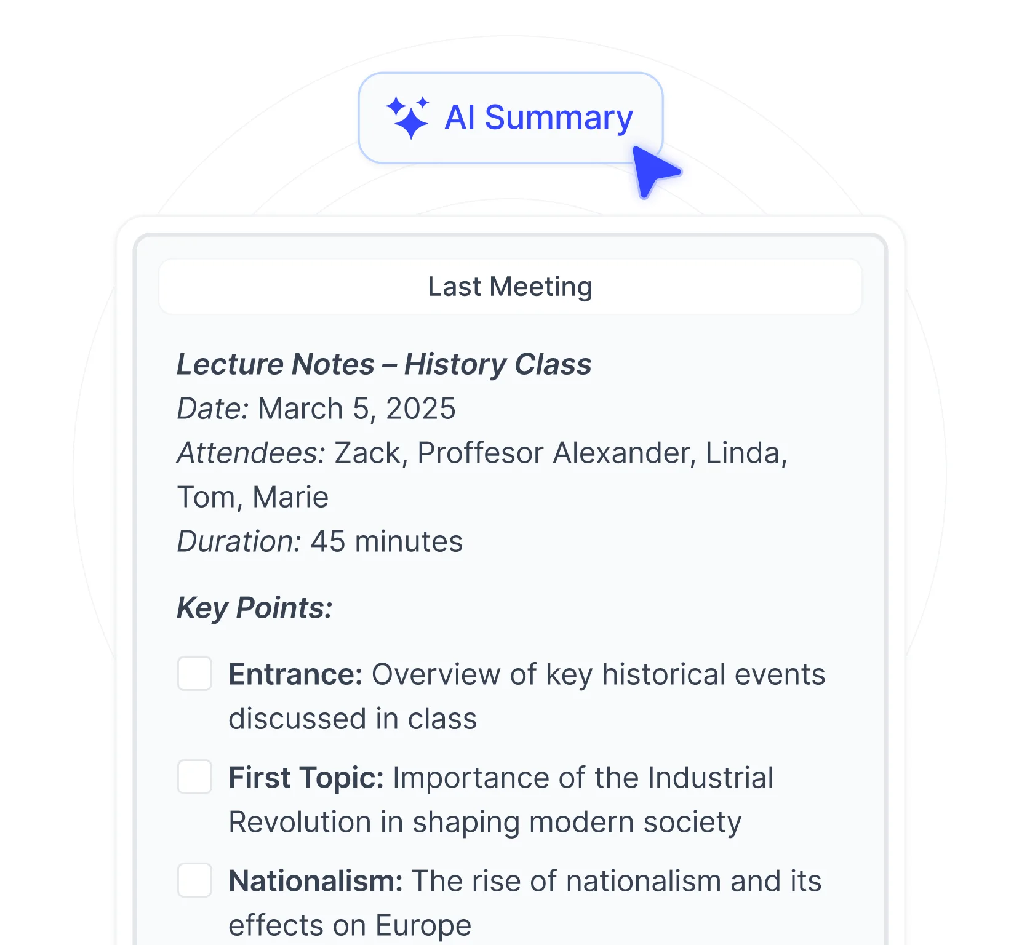Select the Lecture Notes – History Class title

pyautogui.click(x=384, y=364)
